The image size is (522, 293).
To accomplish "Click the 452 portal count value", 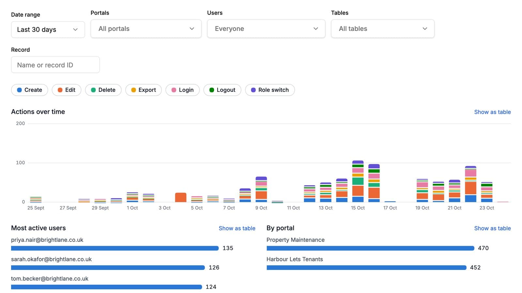I will [475, 268].
